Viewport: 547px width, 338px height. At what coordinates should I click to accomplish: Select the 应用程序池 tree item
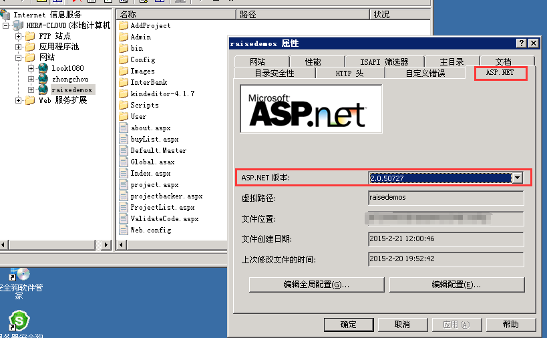pyautogui.click(x=59, y=47)
